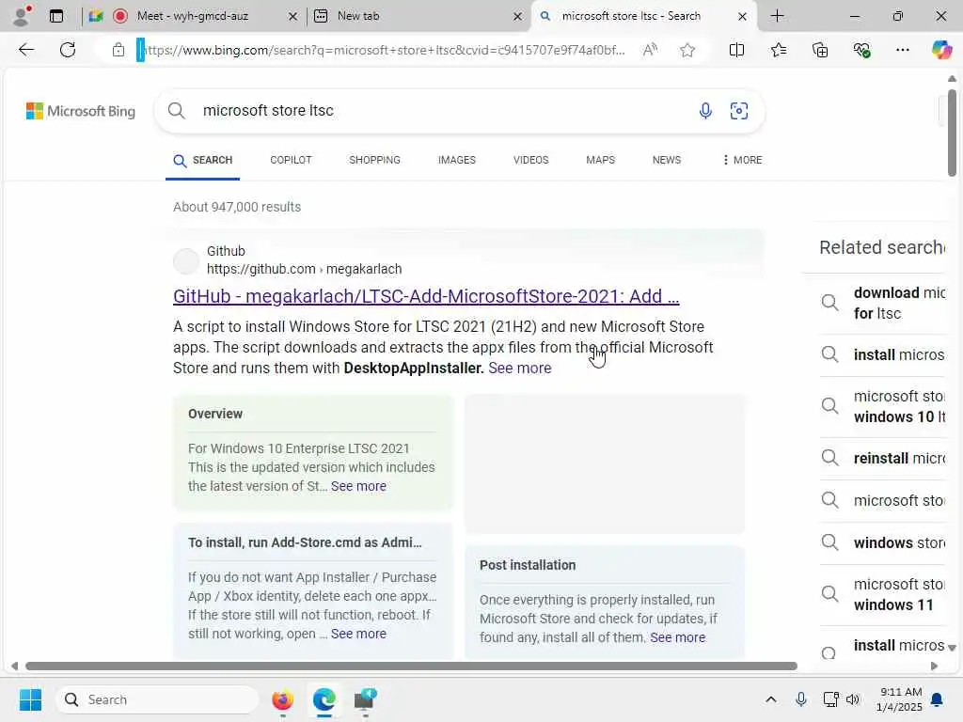The height and width of the screenshot is (722, 963).
Task: Switch to the Meet - wyh-gmcd-auz tab
Action: click(x=192, y=16)
